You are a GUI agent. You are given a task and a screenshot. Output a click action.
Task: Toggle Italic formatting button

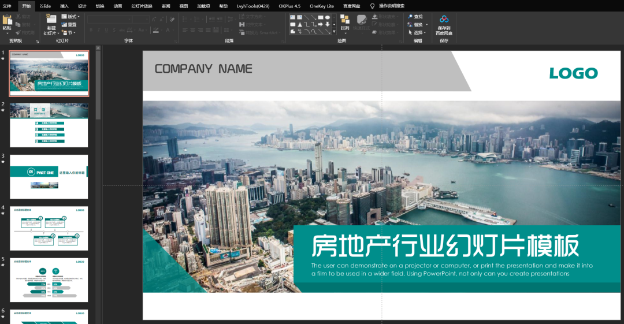99,30
